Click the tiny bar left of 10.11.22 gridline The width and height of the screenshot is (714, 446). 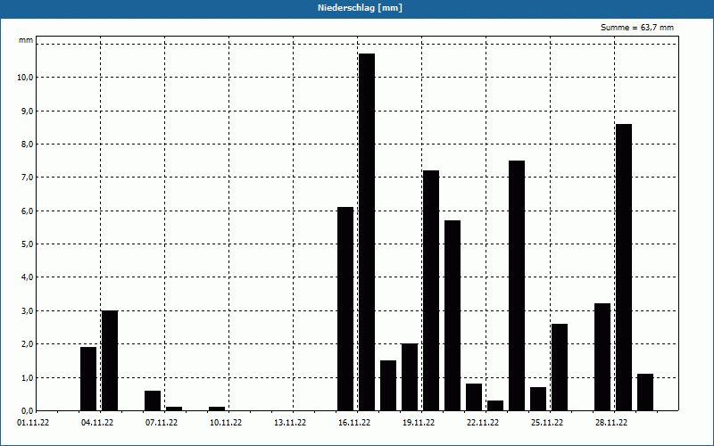pyautogui.click(x=217, y=409)
